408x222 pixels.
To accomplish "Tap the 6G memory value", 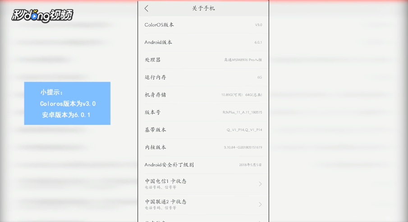I will pyautogui.click(x=260, y=77).
